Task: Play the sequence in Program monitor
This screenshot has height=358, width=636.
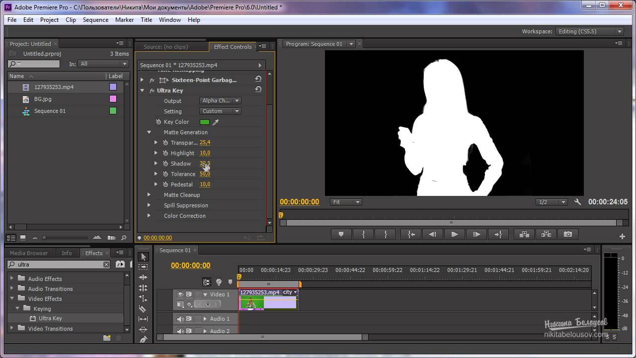Action: tap(454, 234)
